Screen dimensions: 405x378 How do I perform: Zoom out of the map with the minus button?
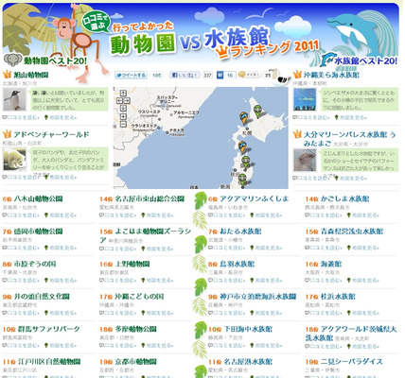123,124
